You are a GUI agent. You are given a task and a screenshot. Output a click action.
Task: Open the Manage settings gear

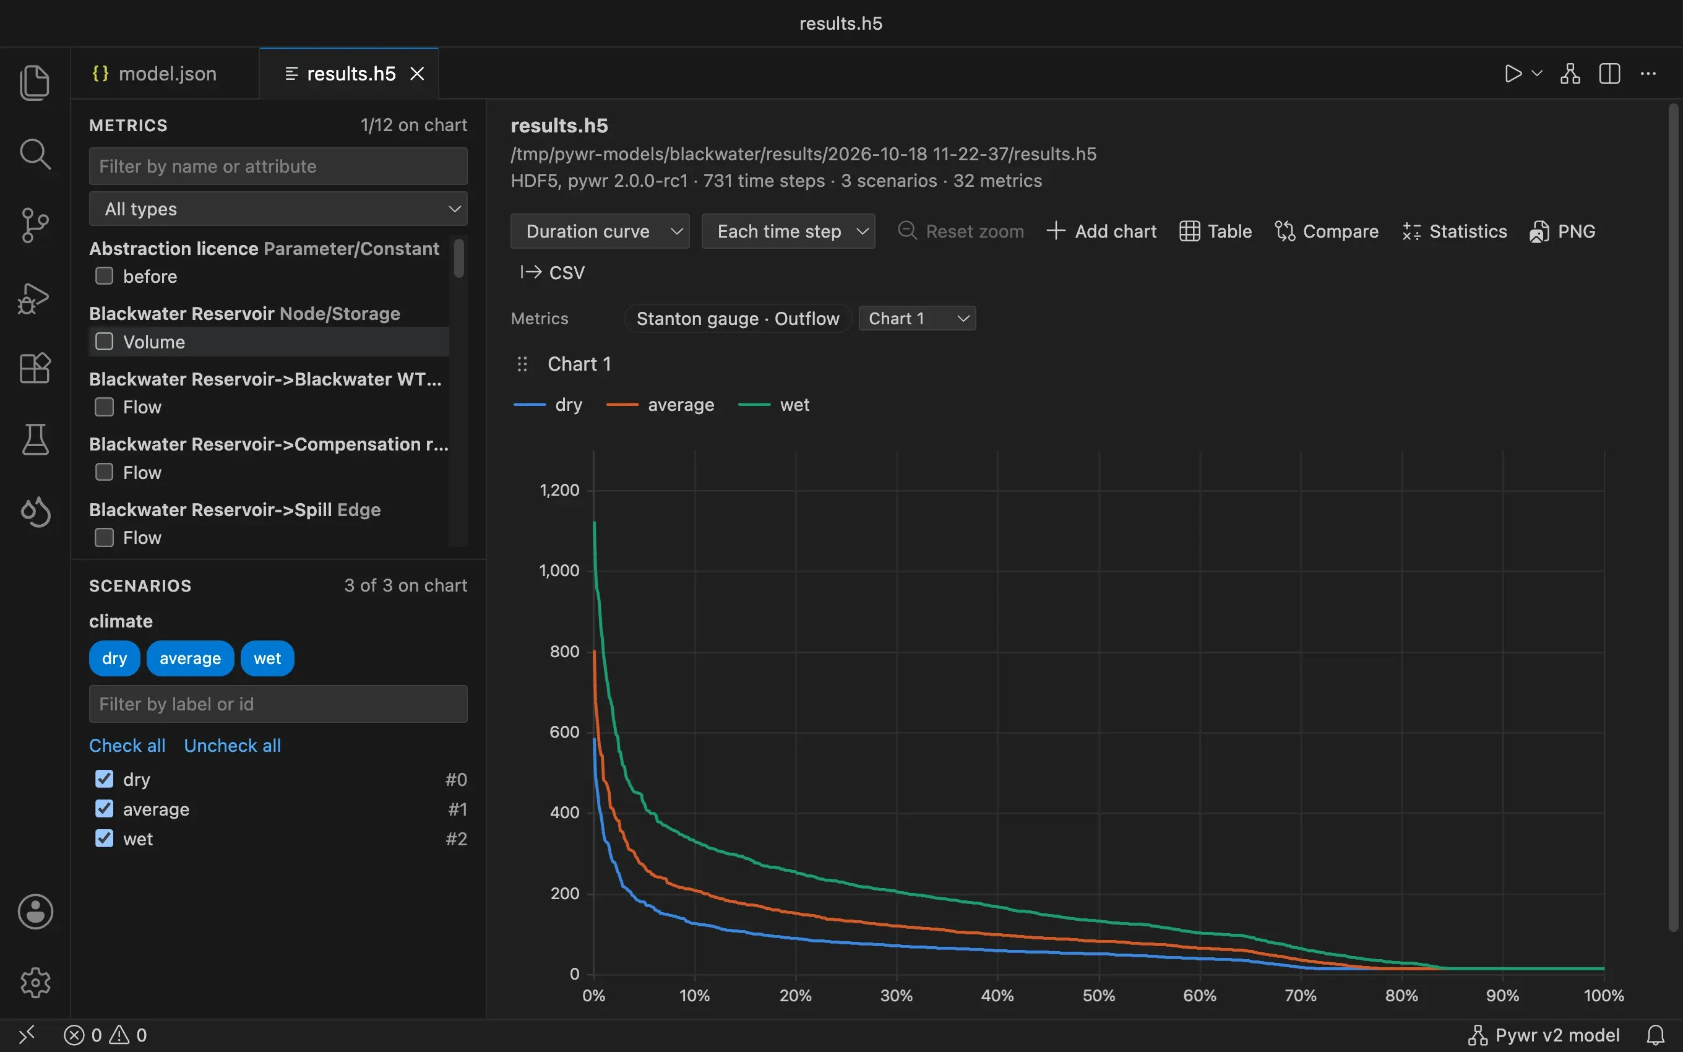35,983
